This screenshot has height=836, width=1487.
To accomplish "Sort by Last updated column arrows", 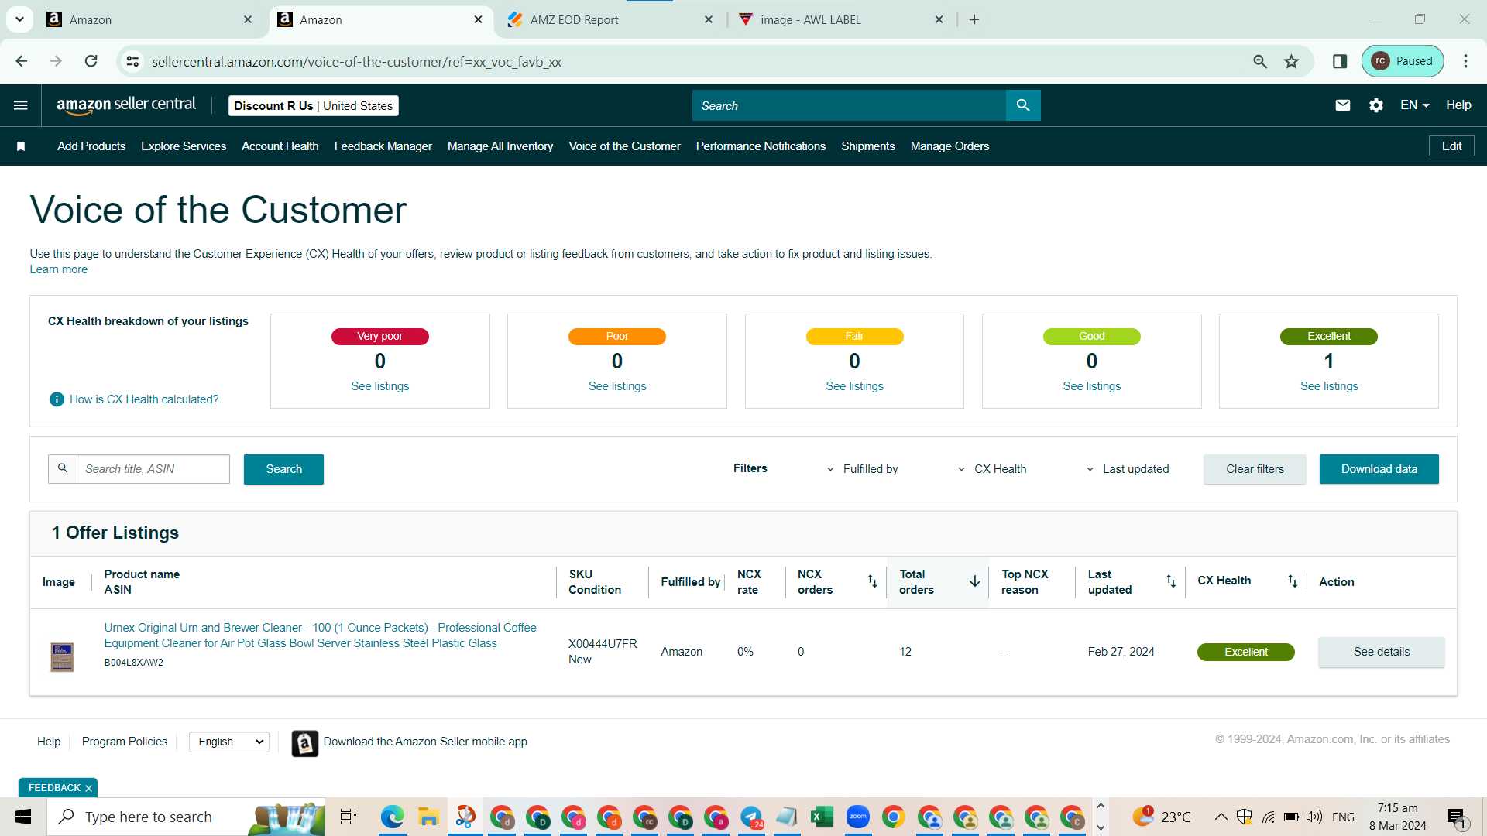I will 1171,581.
